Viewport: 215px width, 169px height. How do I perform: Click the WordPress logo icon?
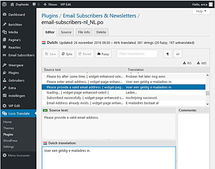(4, 4)
